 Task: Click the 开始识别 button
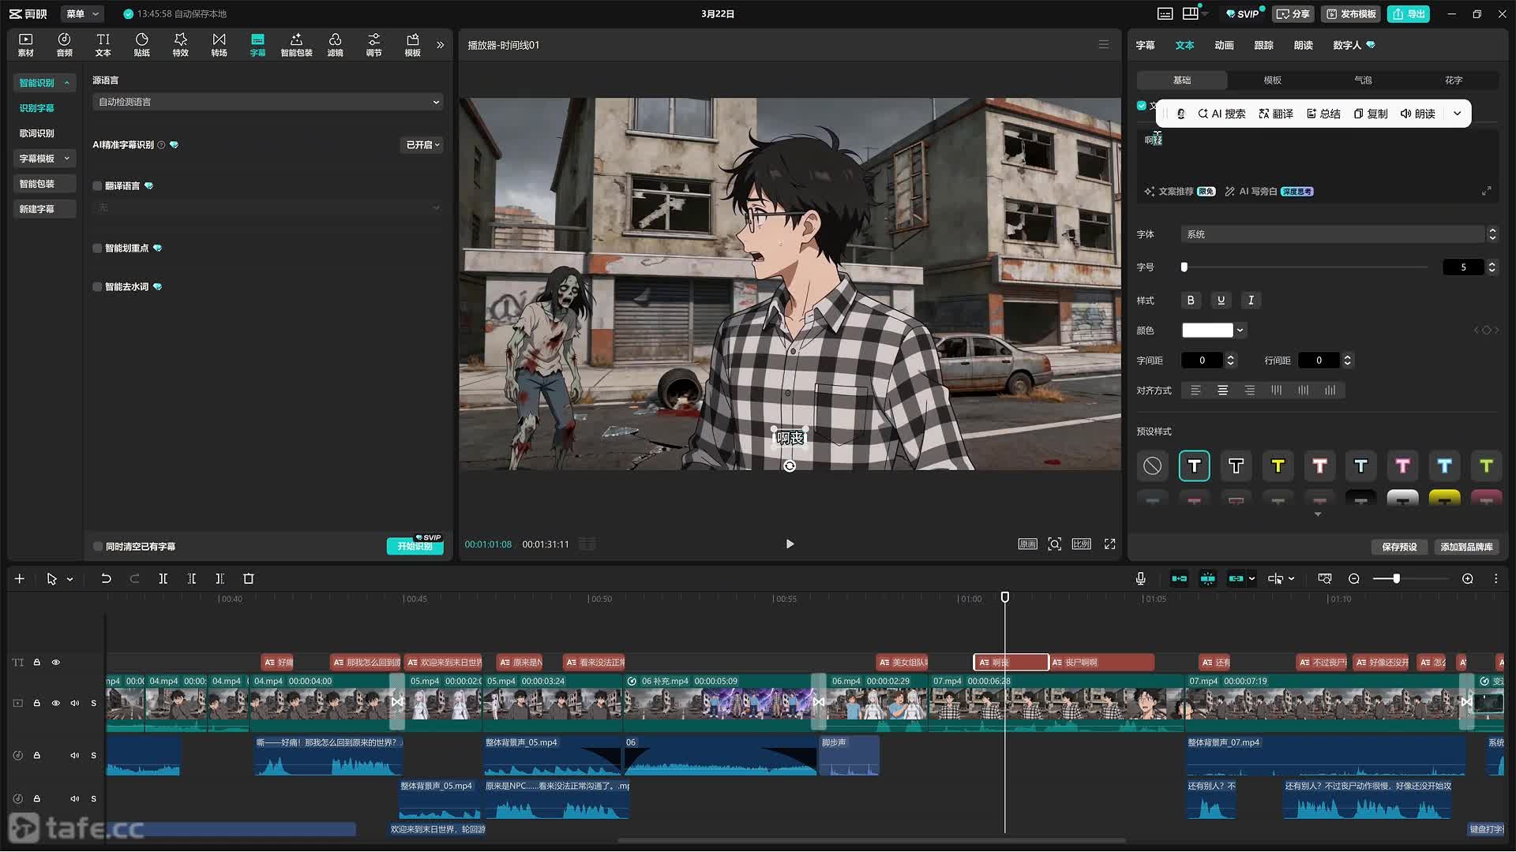(x=415, y=547)
